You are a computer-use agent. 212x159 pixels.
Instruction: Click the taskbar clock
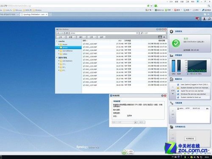click(x=206, y=157)
